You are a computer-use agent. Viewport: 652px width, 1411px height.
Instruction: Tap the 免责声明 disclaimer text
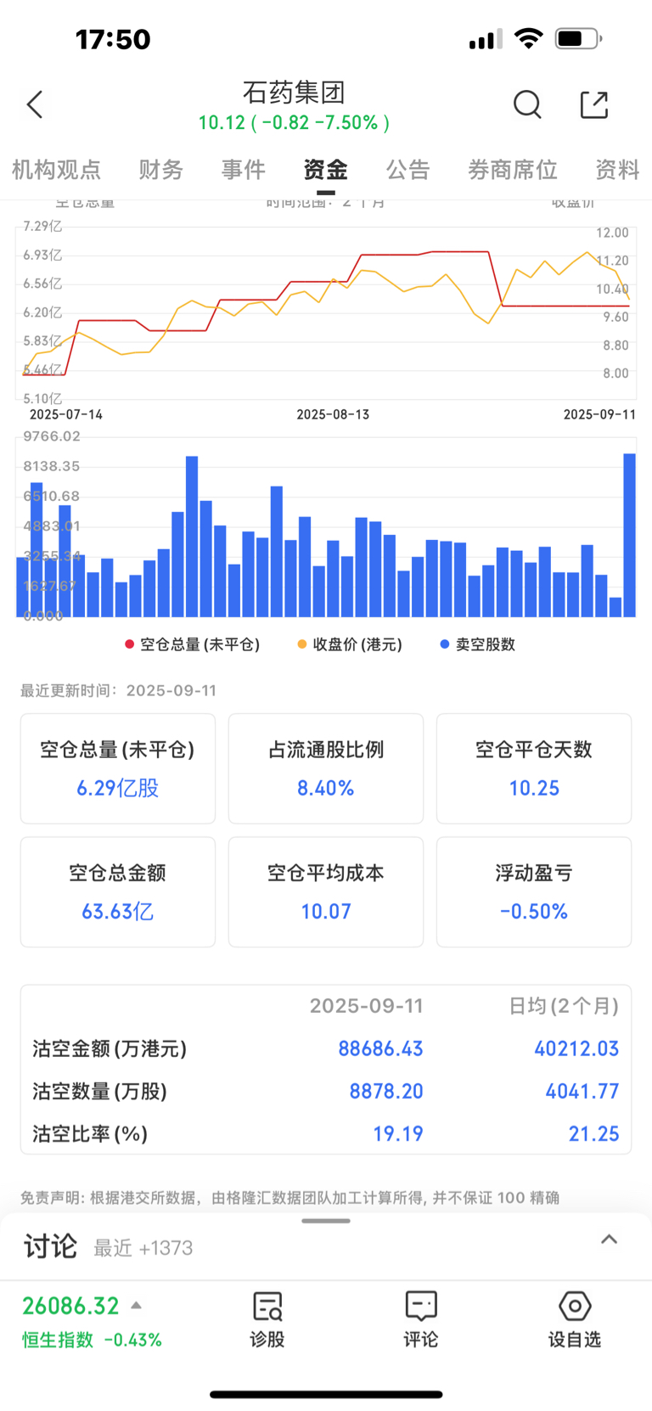[x=289, y=1198]
